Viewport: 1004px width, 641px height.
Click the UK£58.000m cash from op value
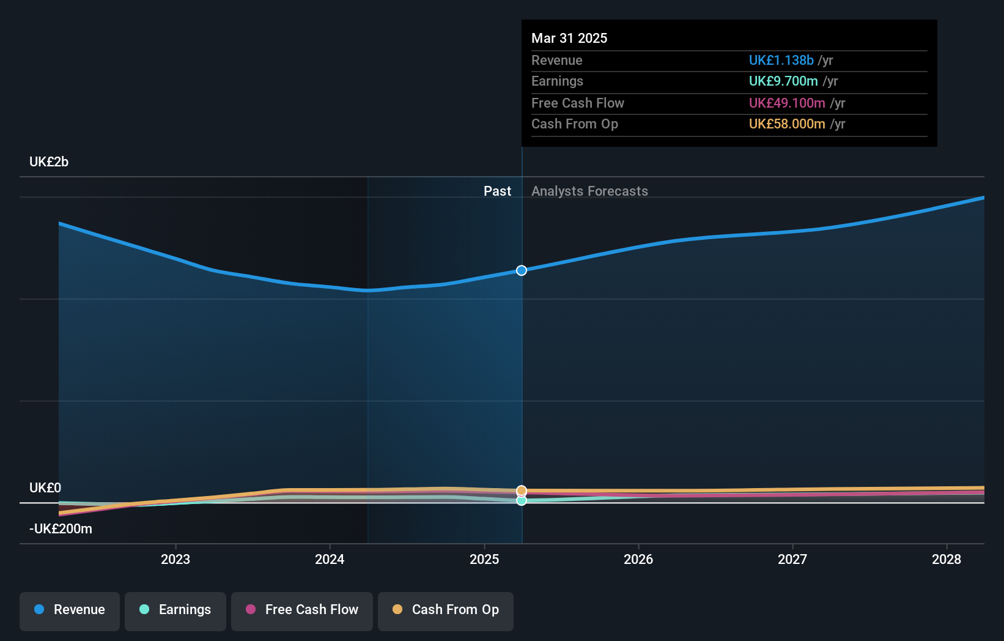[x=787, y=124]
